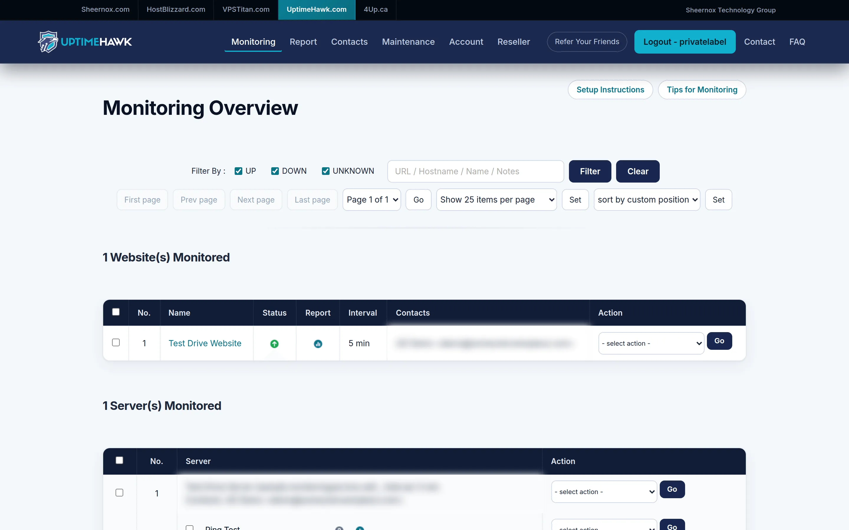849x530 pixels.
Task: Open Tips for Monitoring
Action: 702,90
